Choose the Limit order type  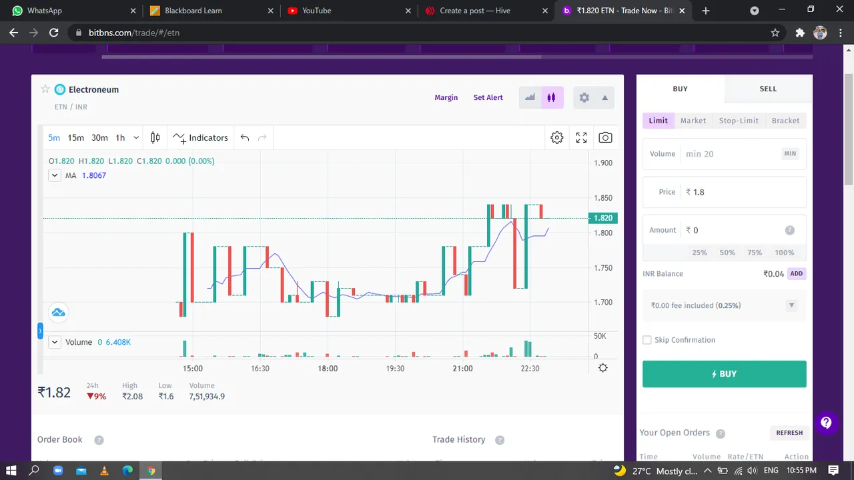coord(659,121)
